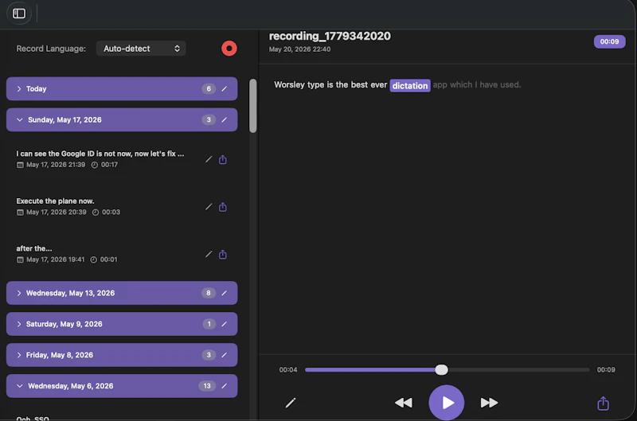
Task: Edit the Wednesday, May 13, 2026 group with its pencil icon
Action: [225, 293]
